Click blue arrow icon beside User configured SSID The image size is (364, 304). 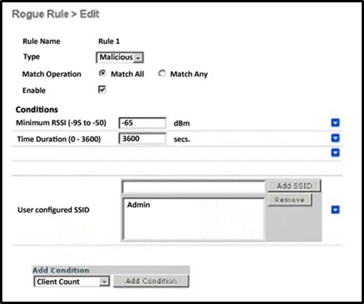[336, 210]
